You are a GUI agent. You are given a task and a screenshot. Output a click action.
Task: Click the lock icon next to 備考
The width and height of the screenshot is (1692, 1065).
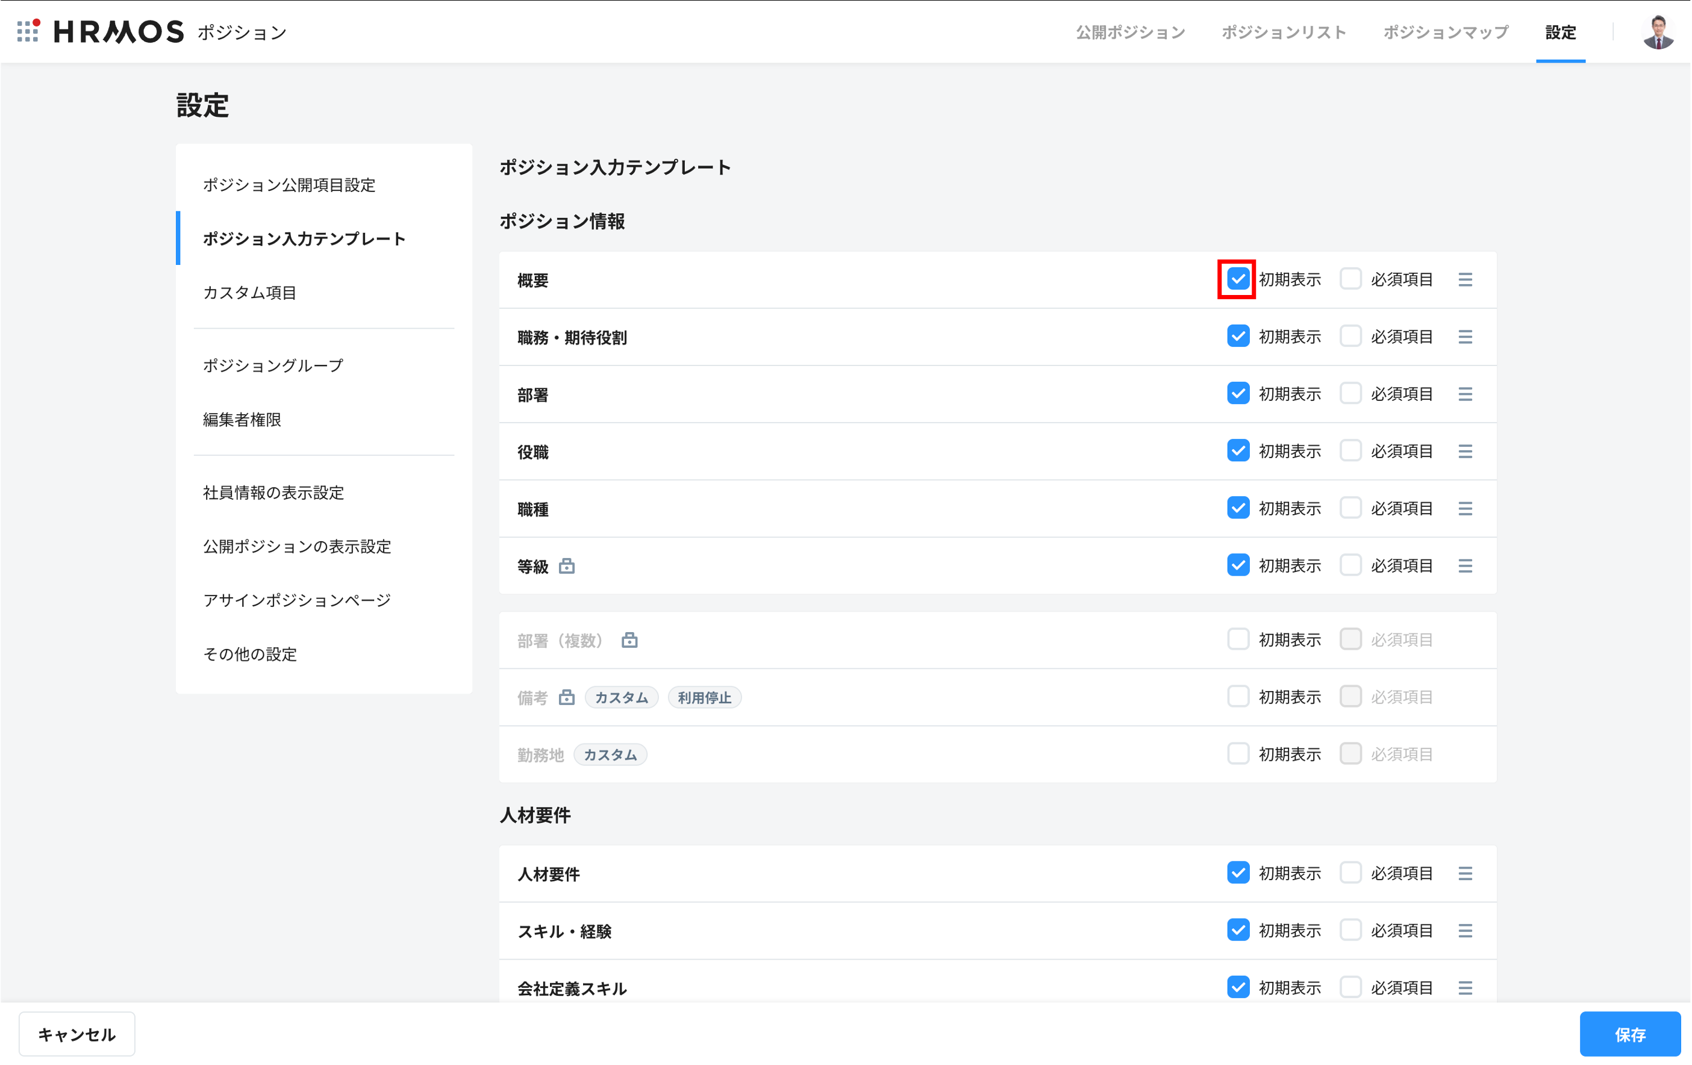click(567, 697)
